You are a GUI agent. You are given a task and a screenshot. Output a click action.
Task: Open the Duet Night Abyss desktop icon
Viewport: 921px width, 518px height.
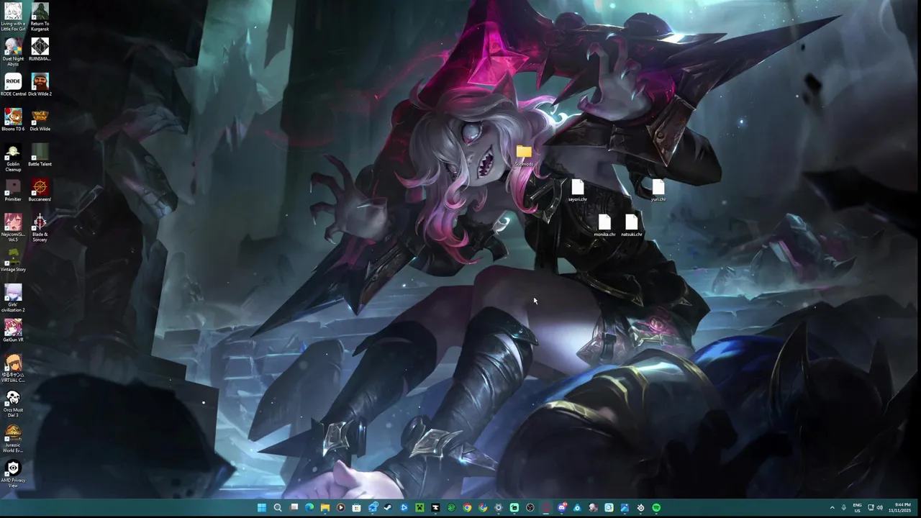(13, 53)
